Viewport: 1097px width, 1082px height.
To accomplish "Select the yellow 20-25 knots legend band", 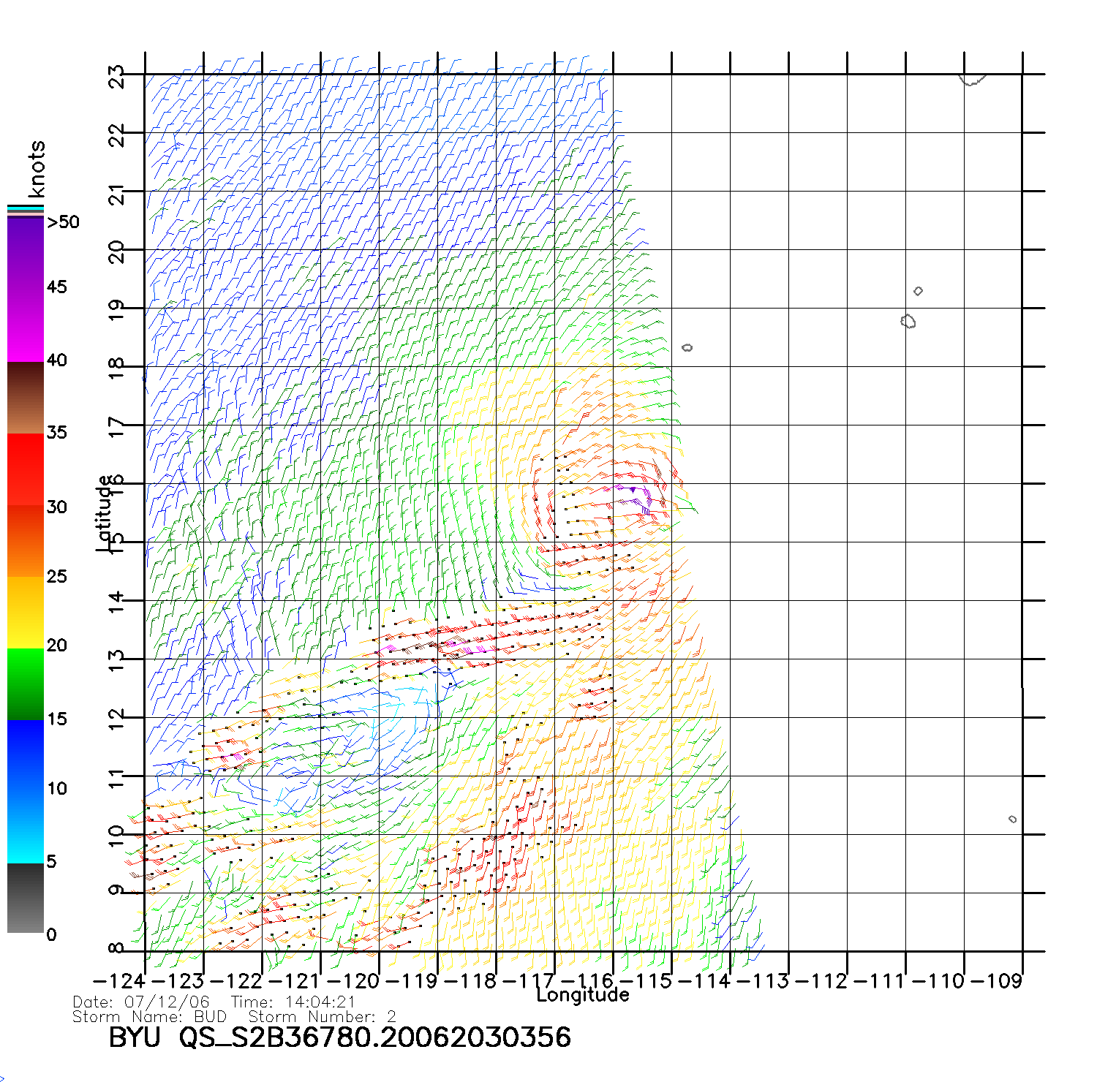I will [25, 613].
